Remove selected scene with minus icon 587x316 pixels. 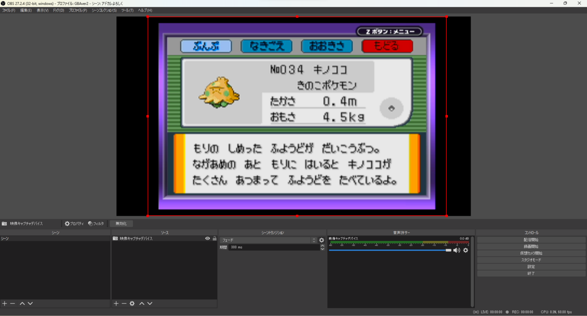click(13, 303)
